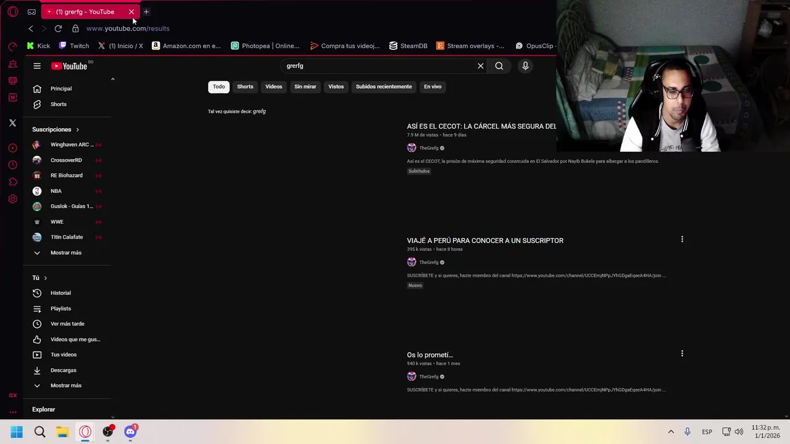This screenshot has width=790, height=444.
Task: Open the RE Biohazard subscription
Action: [x=67, y=176]
